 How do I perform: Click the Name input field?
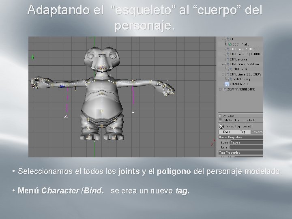coord(246,142)
